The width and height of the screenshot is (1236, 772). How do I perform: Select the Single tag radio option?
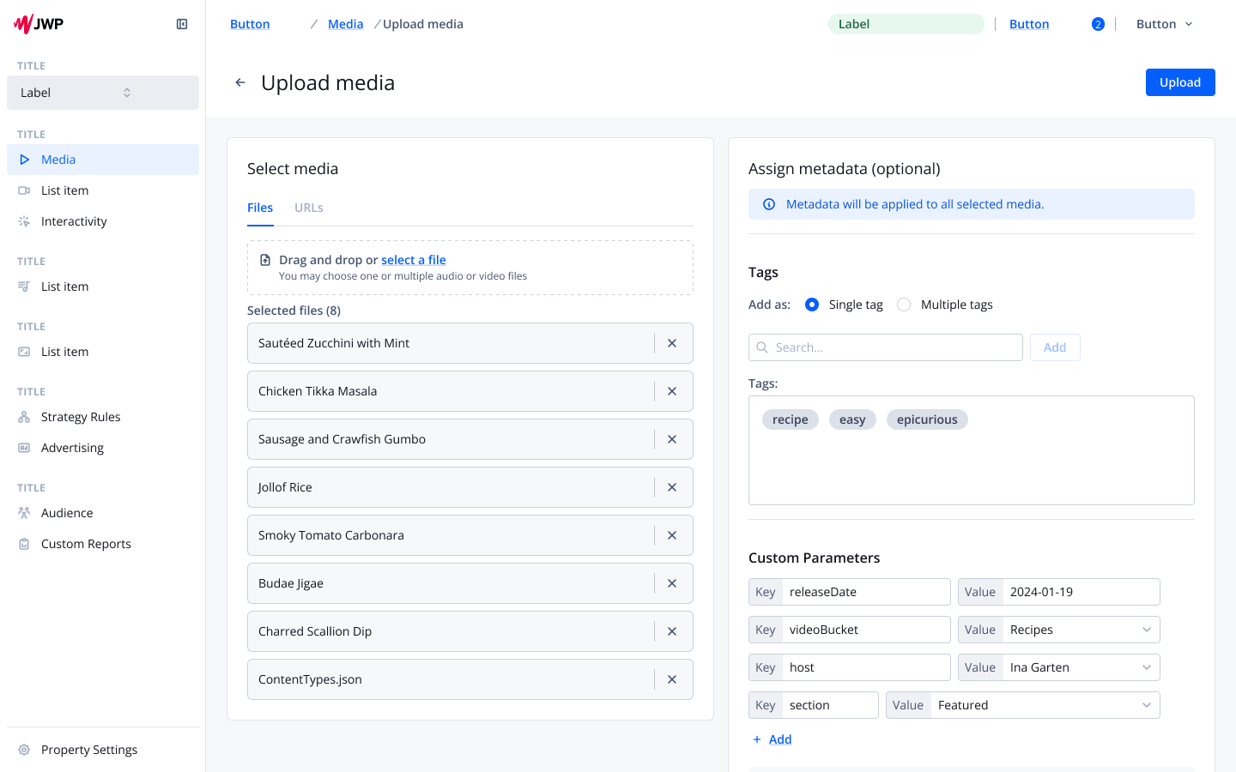click(812, 305)
